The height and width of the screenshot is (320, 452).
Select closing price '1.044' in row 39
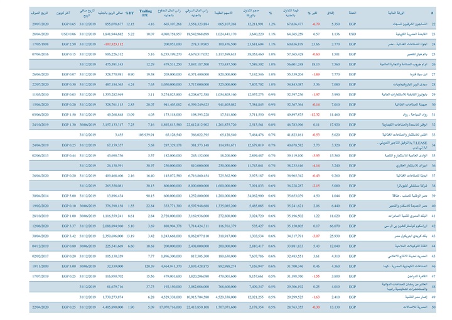335,196
